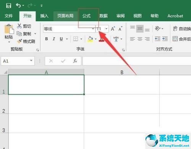Open the 文件 menu tab

[9, 16]
